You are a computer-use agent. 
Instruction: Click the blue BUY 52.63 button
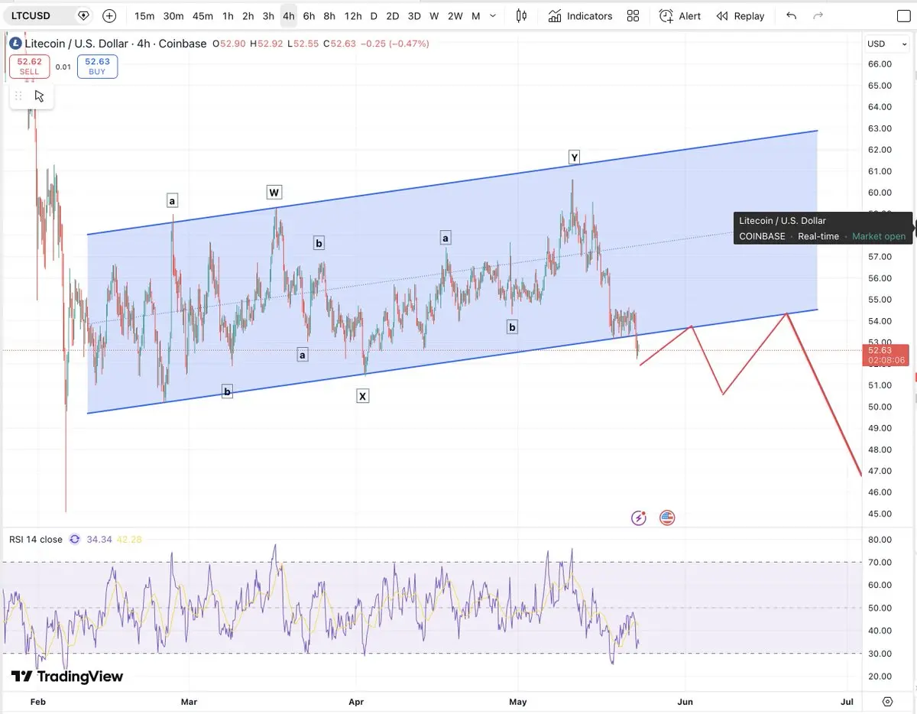click(97, 67)
